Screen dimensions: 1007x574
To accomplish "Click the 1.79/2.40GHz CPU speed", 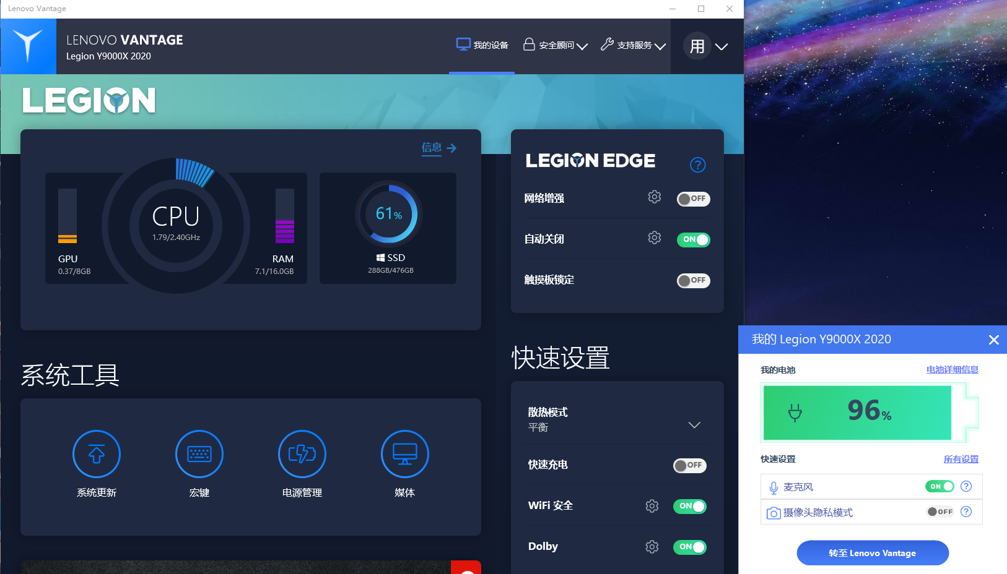I will tap(177, 238).
